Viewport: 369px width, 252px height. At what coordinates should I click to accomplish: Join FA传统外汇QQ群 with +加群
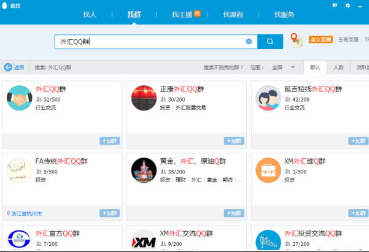110,213
